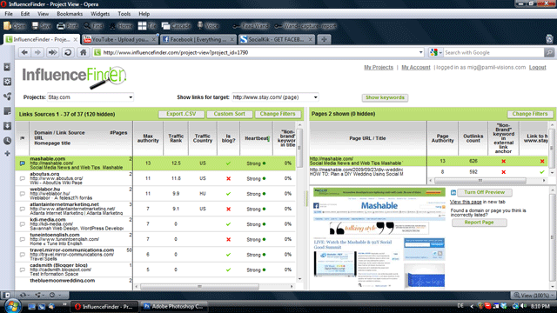
Task: Click the Print toolbar icon
Action: coord(68,26)
